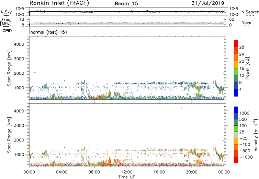Click the '16:00' time axis tick
The width and height of the screenshot is (259, 179).
159,172
